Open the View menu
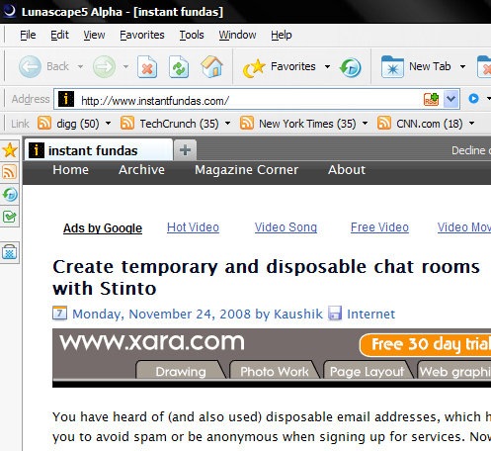491x451 pixels. click(x=94, y=35)
